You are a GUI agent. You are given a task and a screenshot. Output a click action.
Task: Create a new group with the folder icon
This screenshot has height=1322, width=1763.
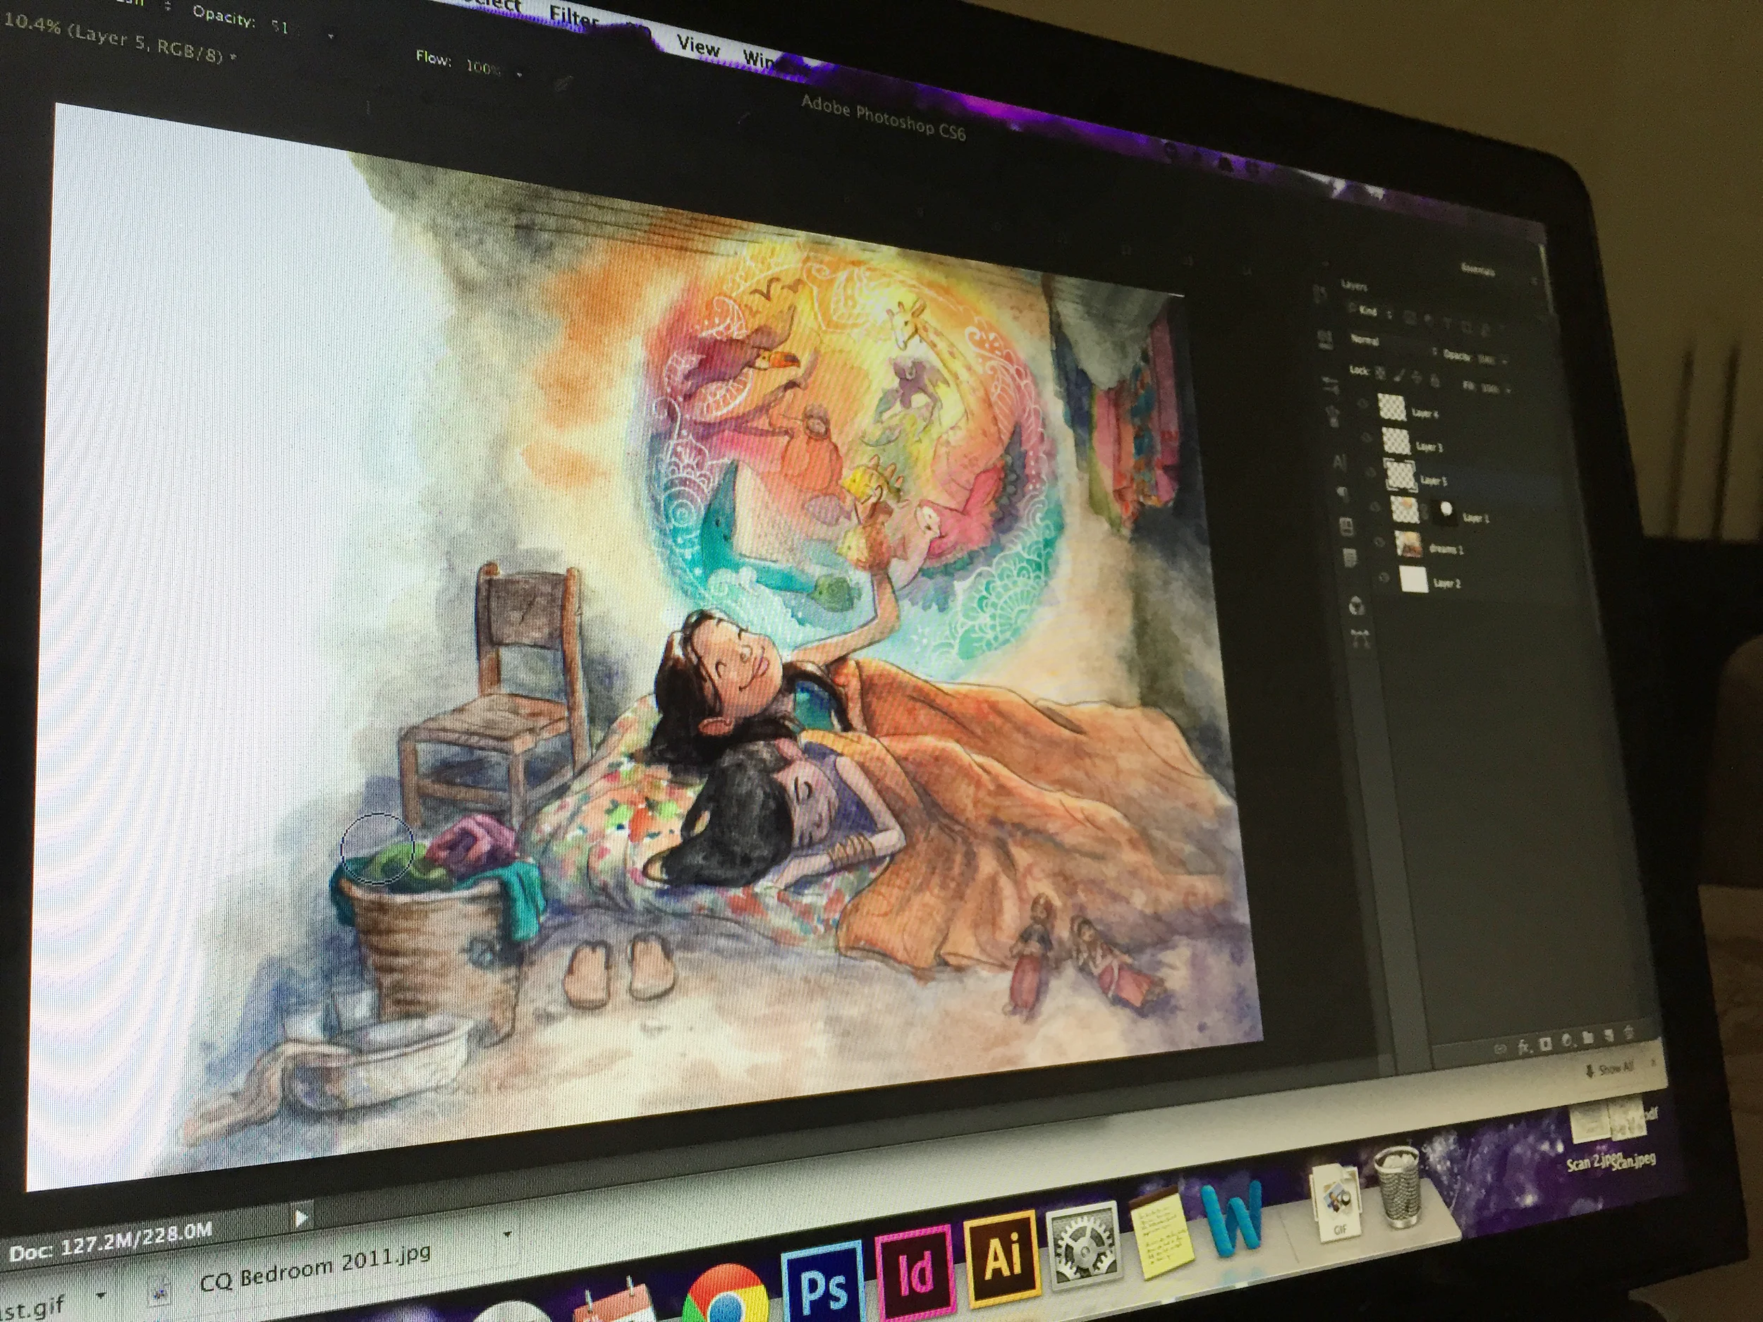(x=1588, y=1038)
